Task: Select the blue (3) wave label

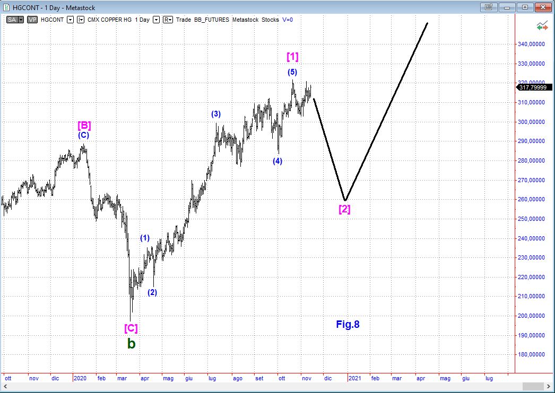Action: point(216,114)
